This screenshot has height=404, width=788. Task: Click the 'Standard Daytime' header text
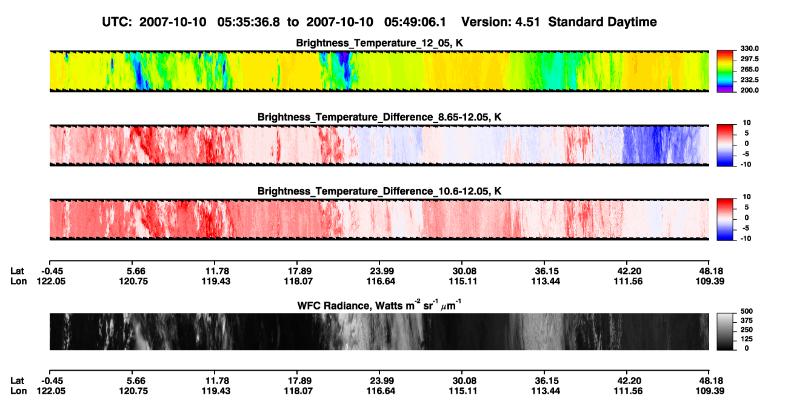604,22
